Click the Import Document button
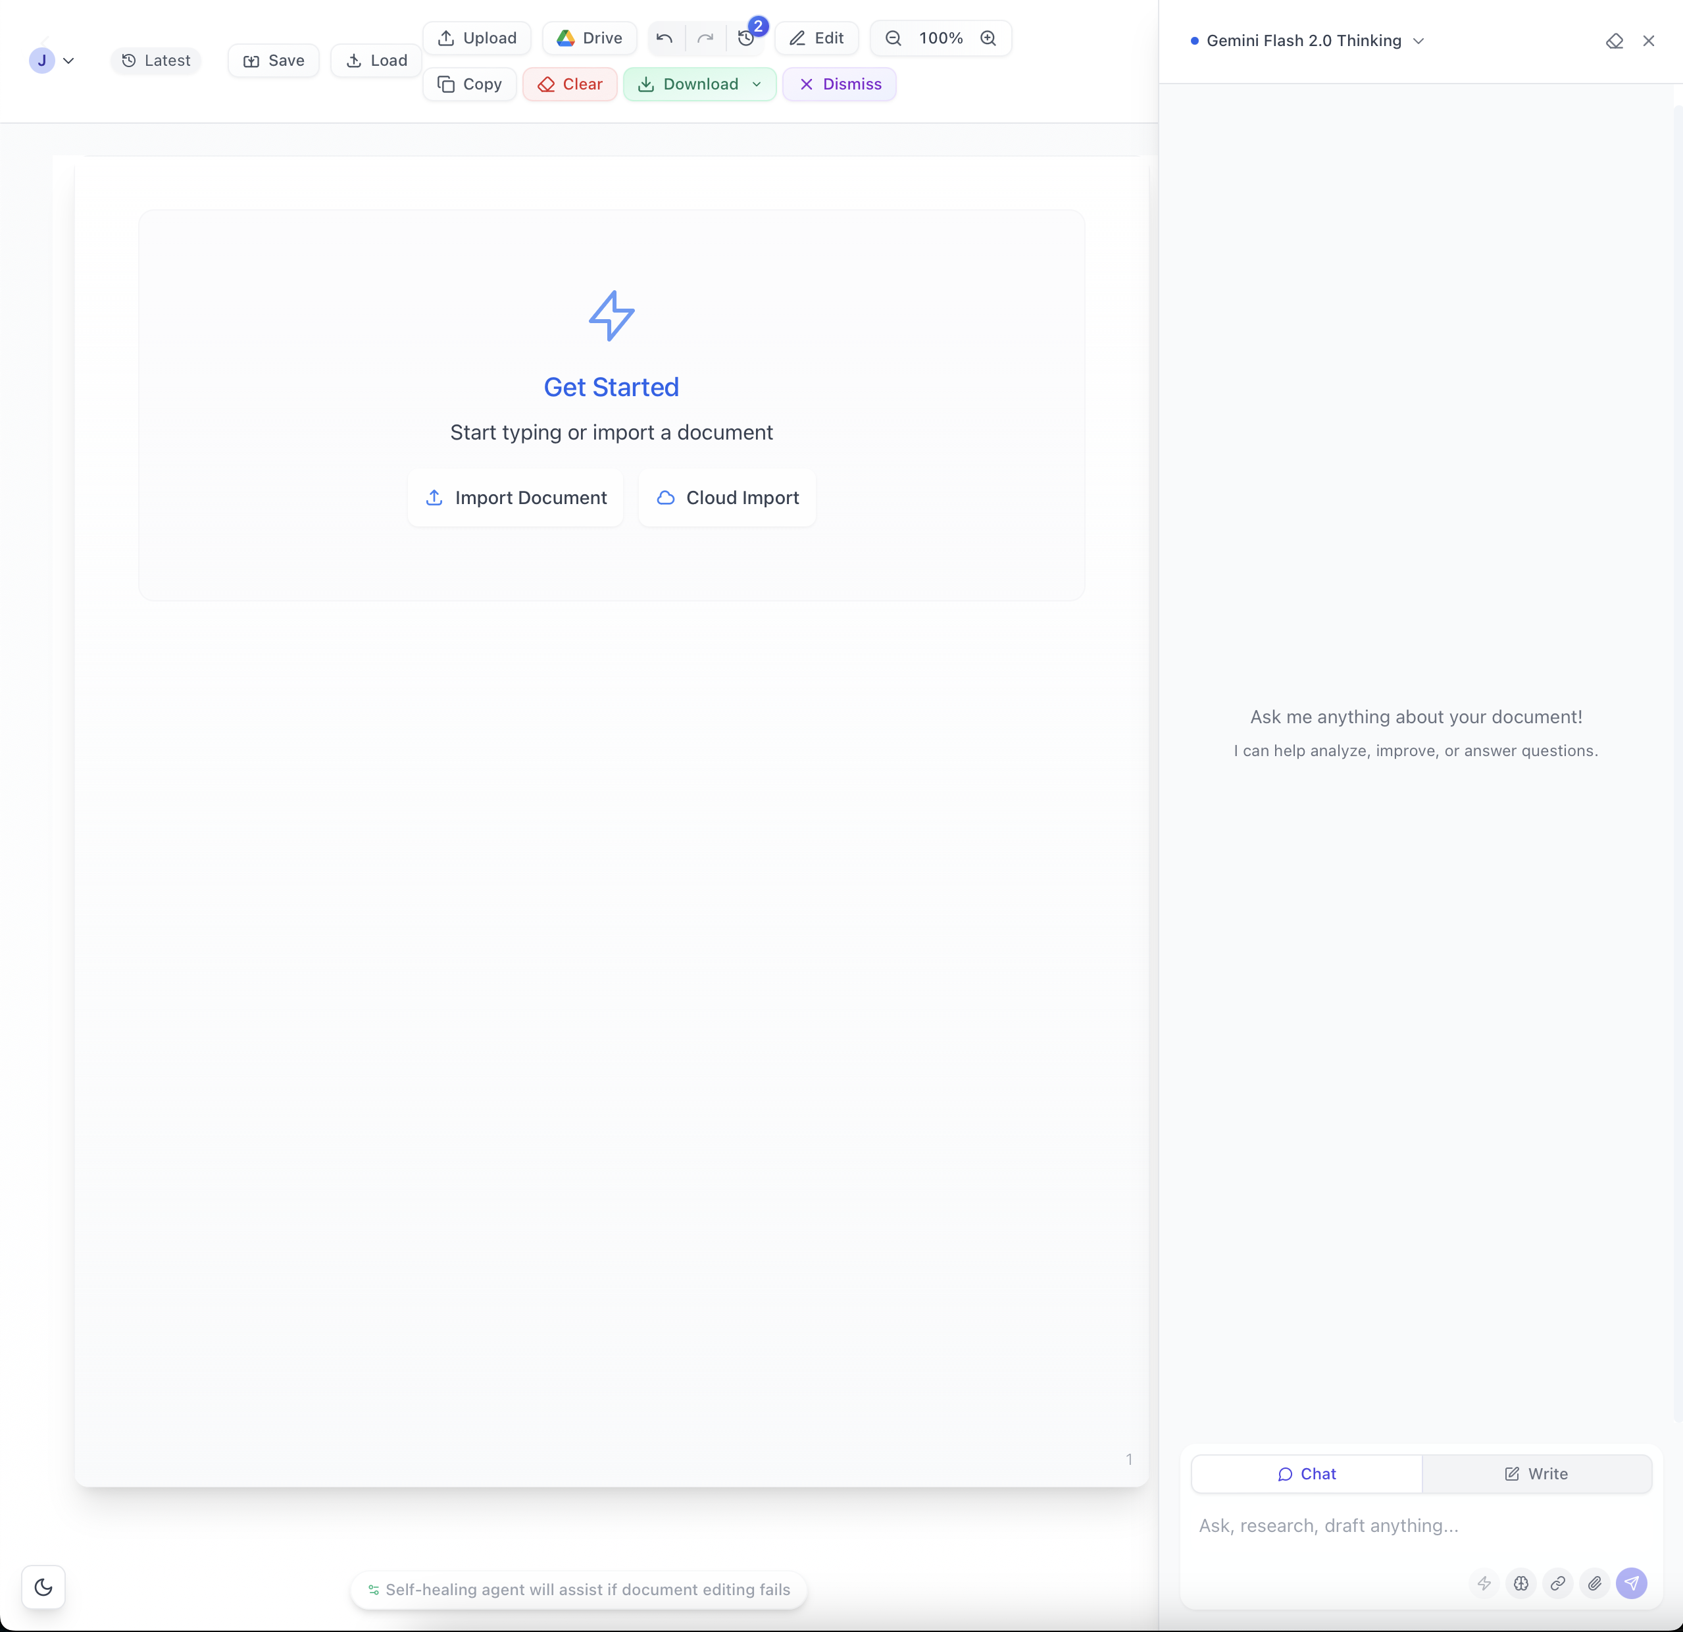 [515, 498]
